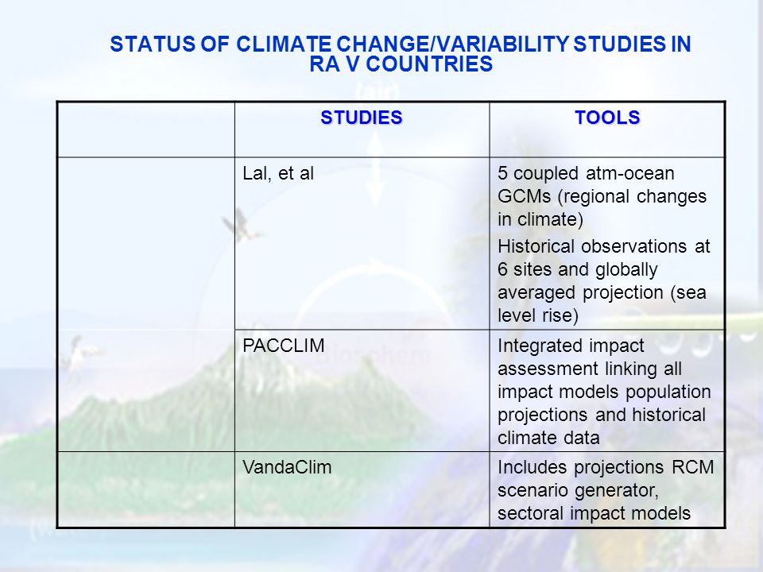Select the 5 coupled atm-ocean GCMs text
This screenshot has width=763, height=572.
pos(602,196)
